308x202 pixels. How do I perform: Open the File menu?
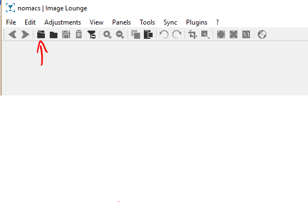(x=11, y=22)
